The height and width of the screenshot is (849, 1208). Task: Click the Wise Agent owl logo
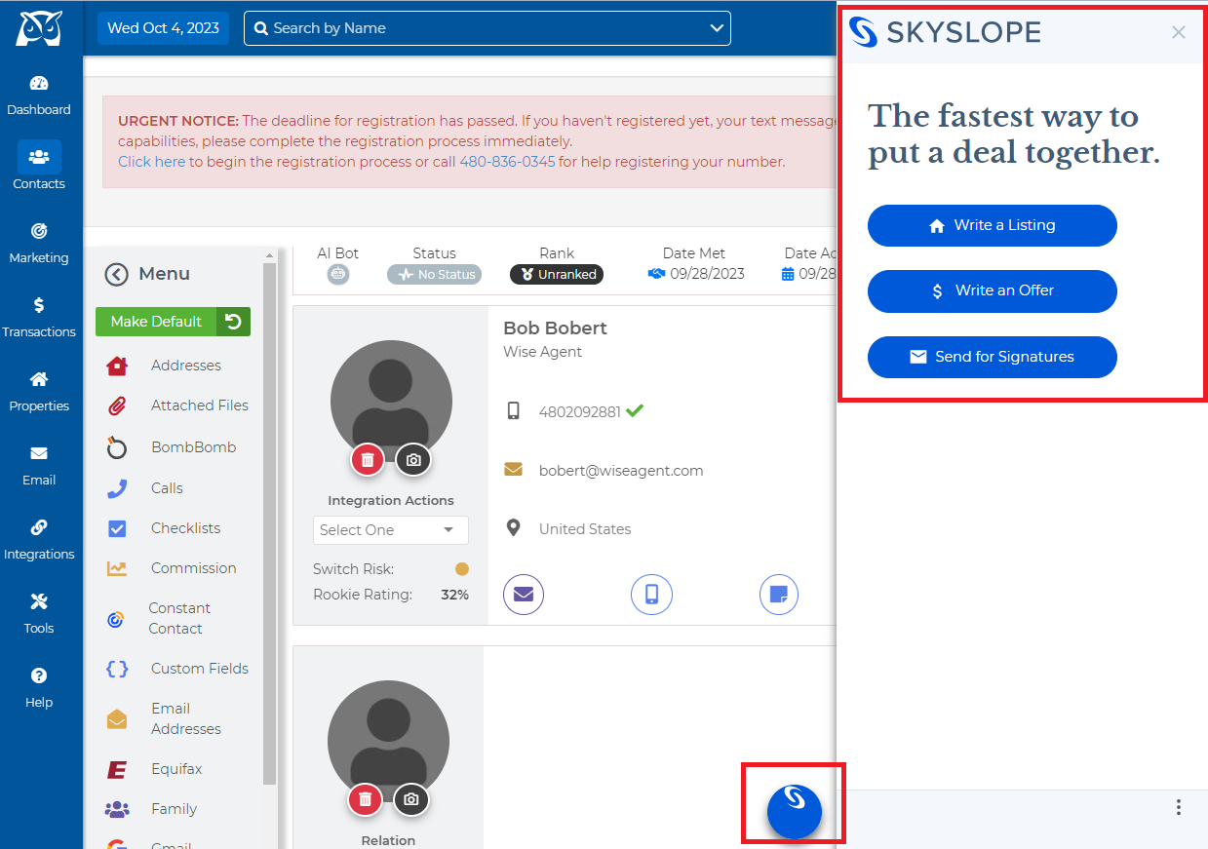click(39, 28)
